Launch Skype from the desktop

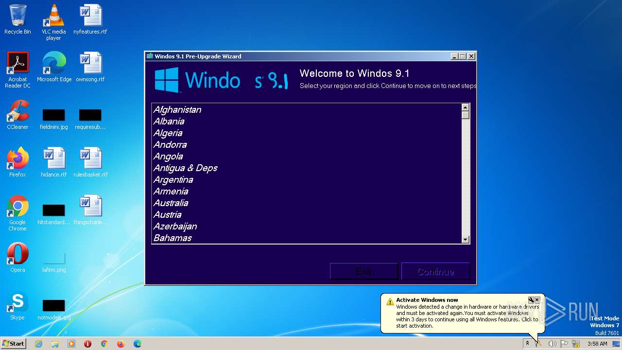(x=17, y=305)
